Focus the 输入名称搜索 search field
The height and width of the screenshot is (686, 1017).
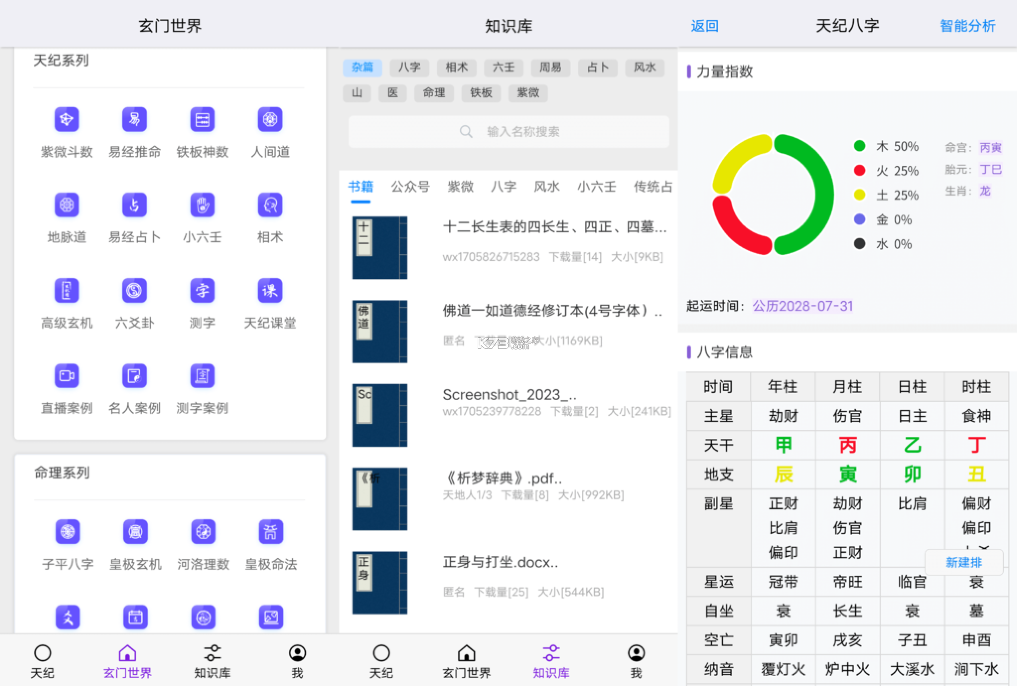tap(509, 132)
